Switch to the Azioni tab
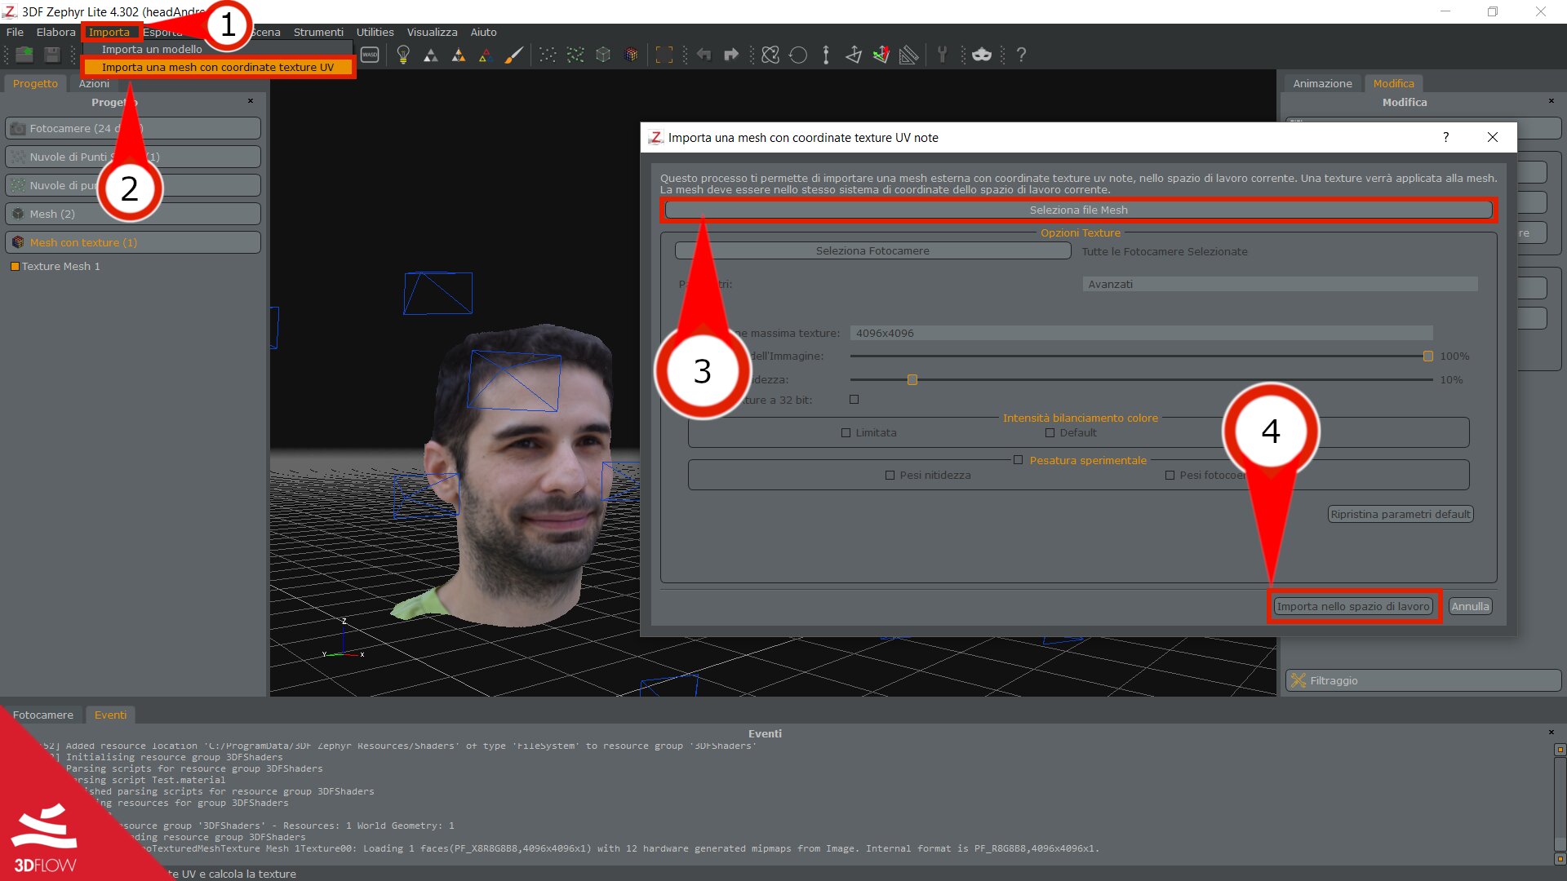 coord(94,83)
